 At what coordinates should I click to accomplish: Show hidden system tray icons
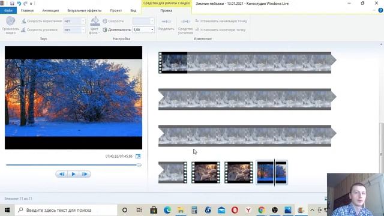[x=312, y=210]
